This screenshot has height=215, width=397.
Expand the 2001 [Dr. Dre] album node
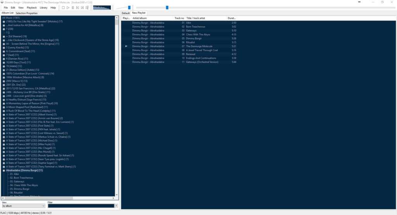pyautogui.click(x=4, y=85)
